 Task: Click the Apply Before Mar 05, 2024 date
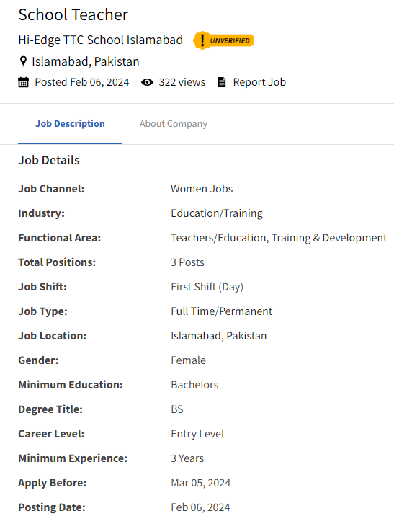(200, 483)
